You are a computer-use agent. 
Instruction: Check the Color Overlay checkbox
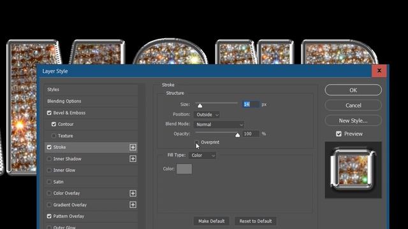(49, 193)
